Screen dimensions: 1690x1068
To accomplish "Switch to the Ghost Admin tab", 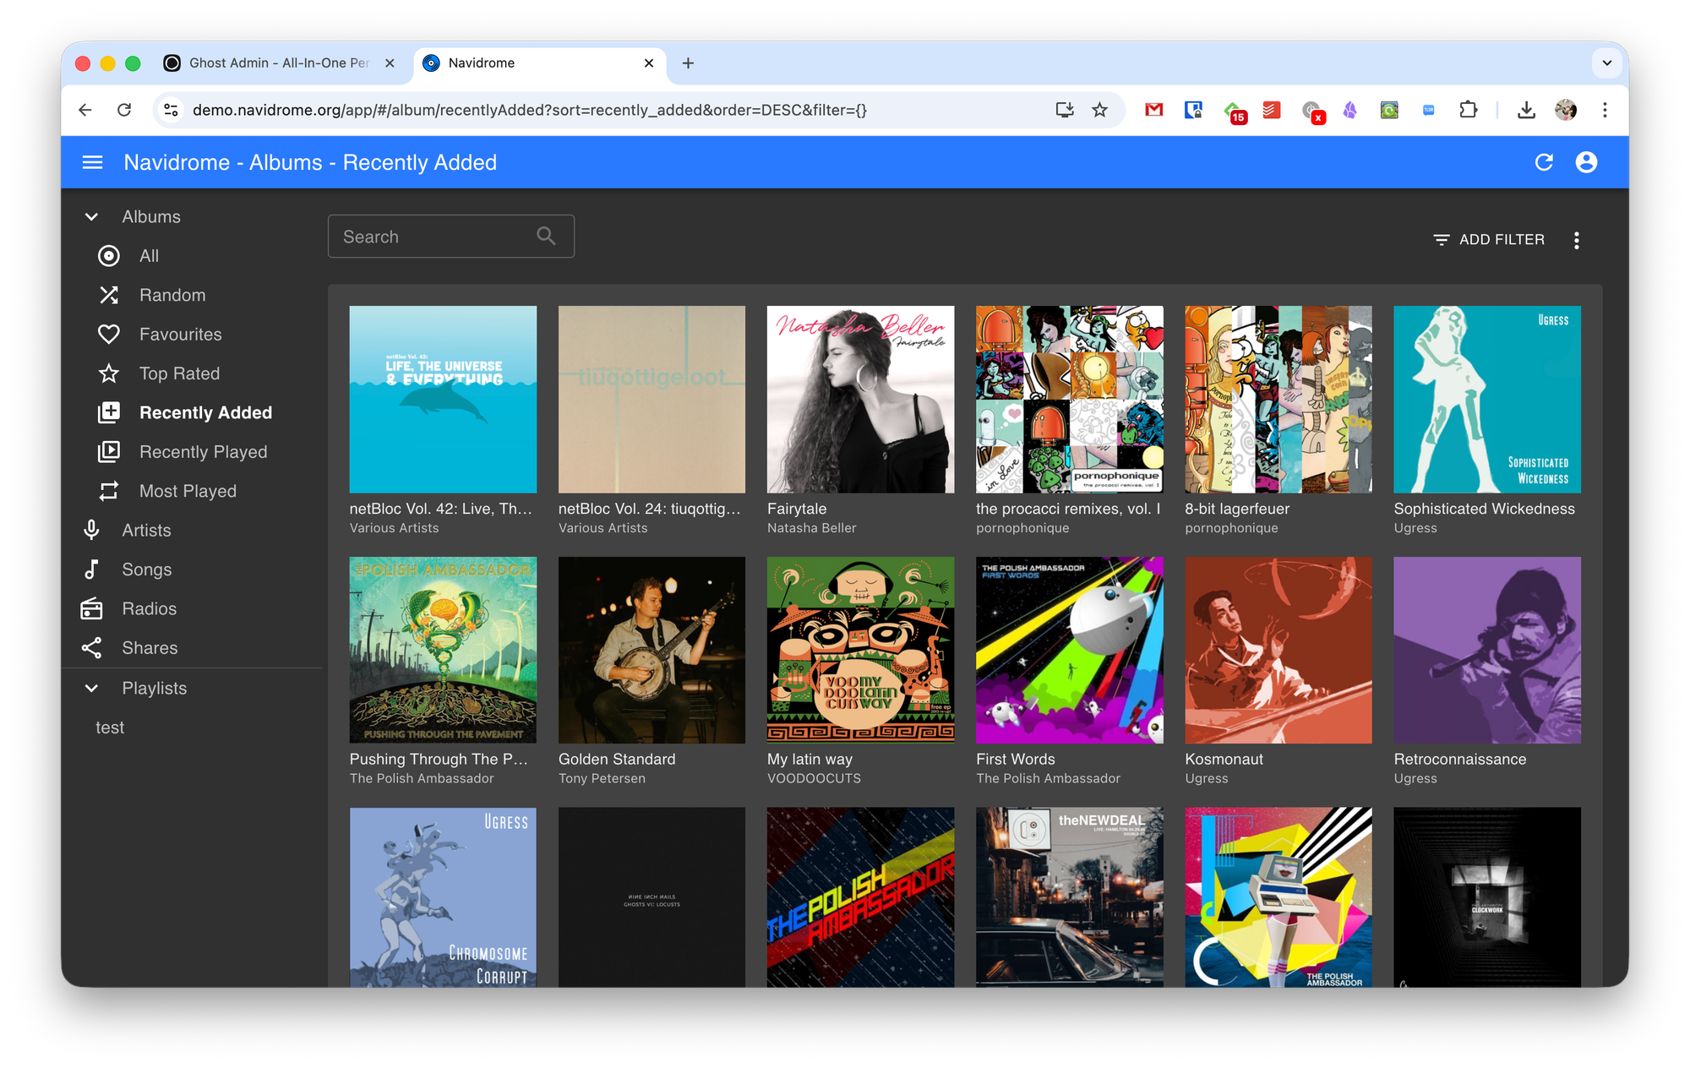I will 278,63.
